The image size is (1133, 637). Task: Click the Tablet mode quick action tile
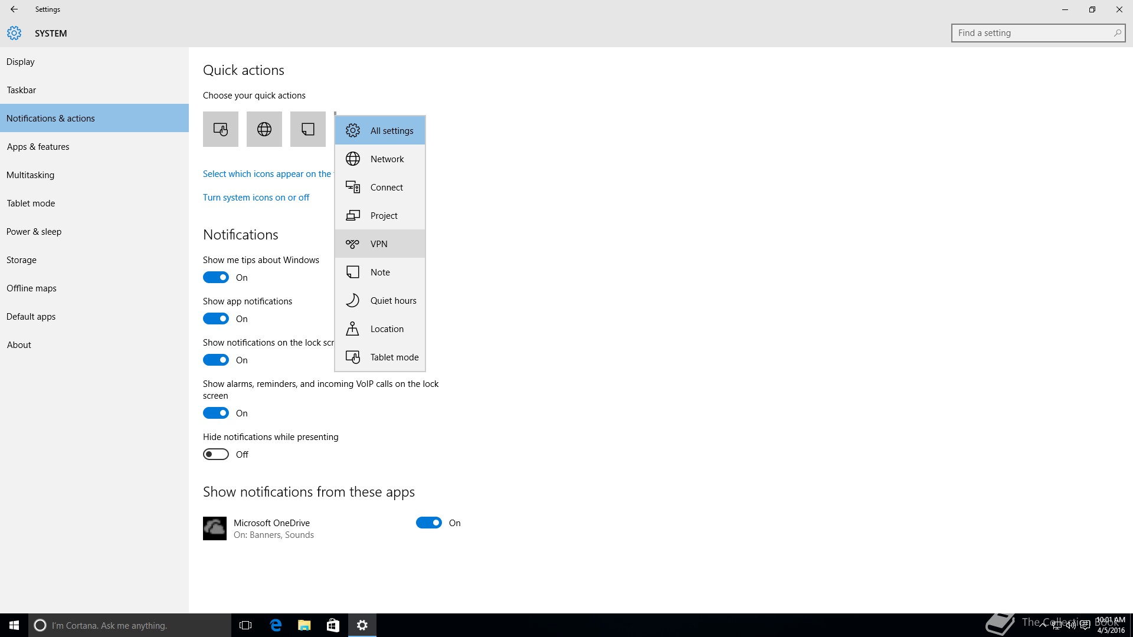pos(221,129)
